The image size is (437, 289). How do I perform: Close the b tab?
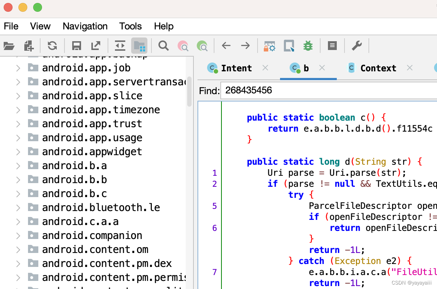click(x=322, y=68)
